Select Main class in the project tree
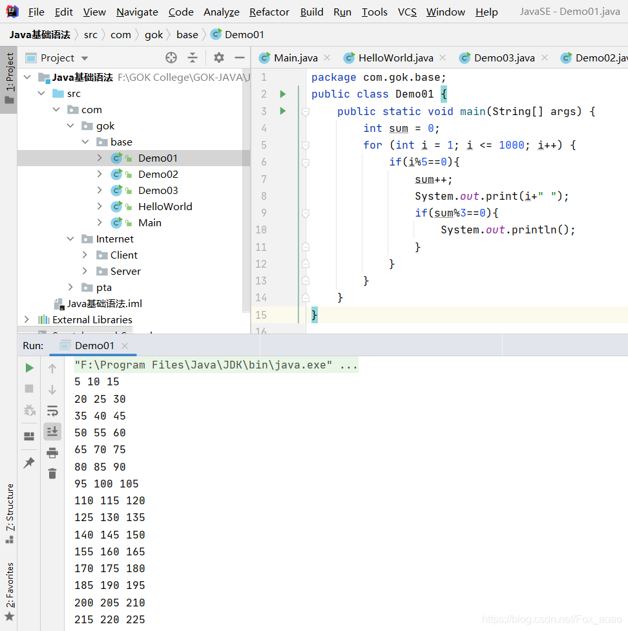The height and width of the screenshot is (631, 628). 149,223
